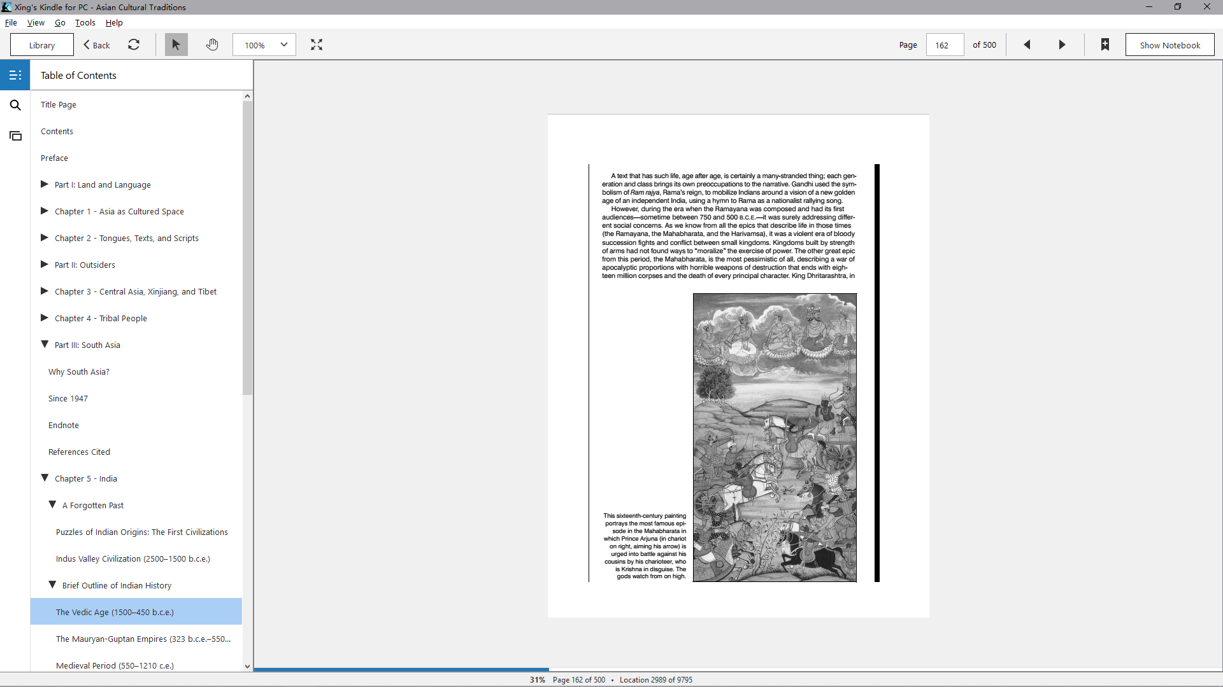Image resolution: width=1223 pixels, height=687 pixels.
Task: Click the painting caption text
Action: pos(645,546)
